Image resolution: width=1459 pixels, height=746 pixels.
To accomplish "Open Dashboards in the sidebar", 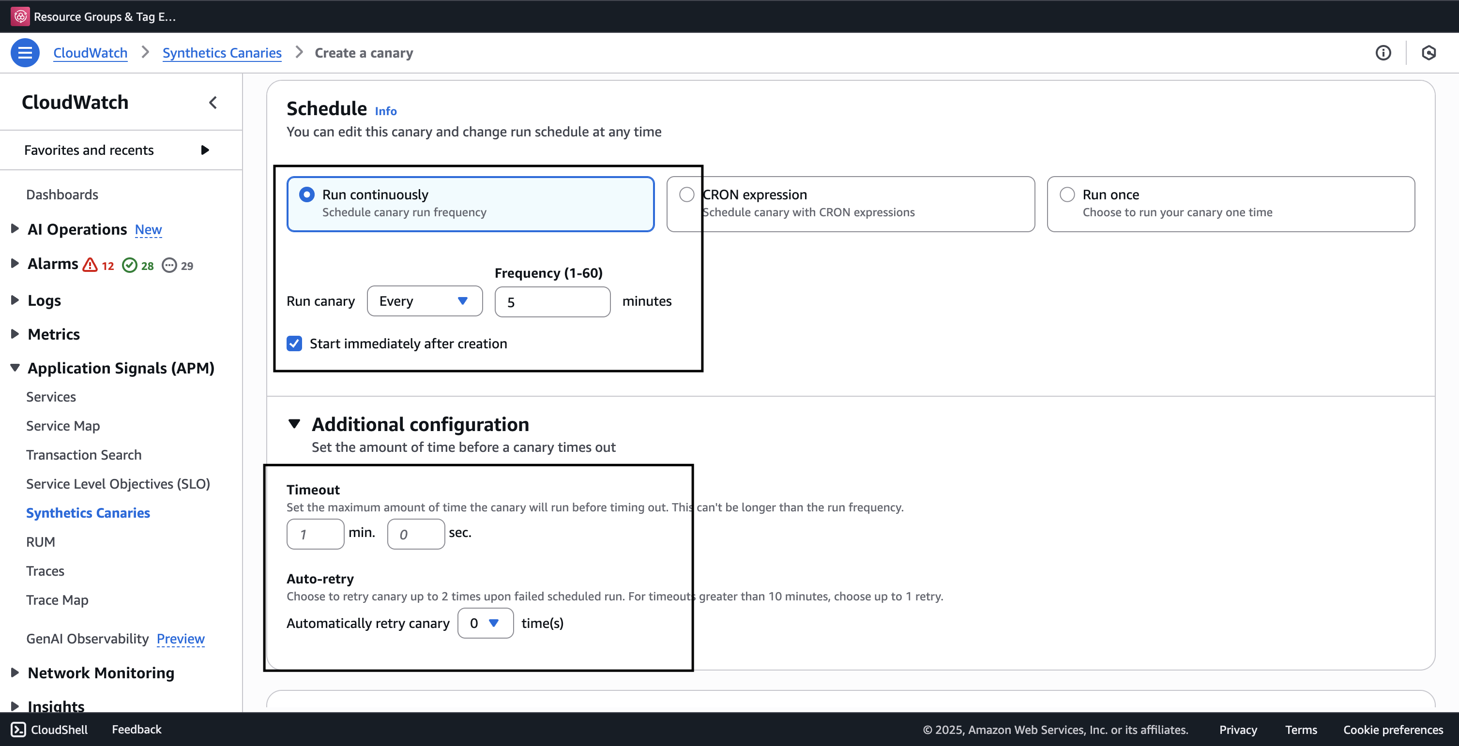I will [62, 194].
